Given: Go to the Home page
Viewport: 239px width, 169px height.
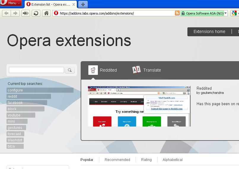Looking at the screenshot, I should (46, 13).
